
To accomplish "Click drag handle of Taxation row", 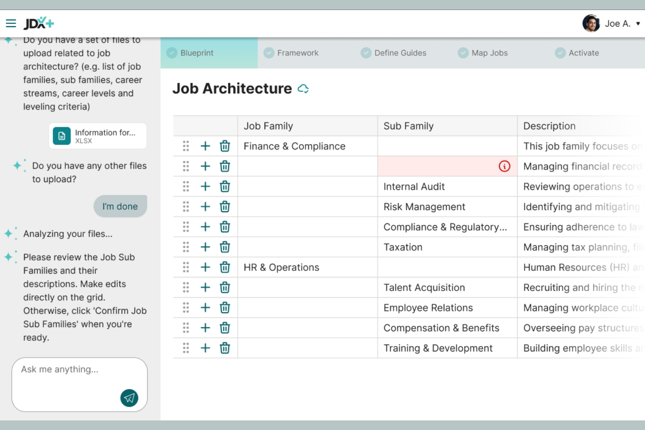I will pyautogui.click(x=186, y=247).
